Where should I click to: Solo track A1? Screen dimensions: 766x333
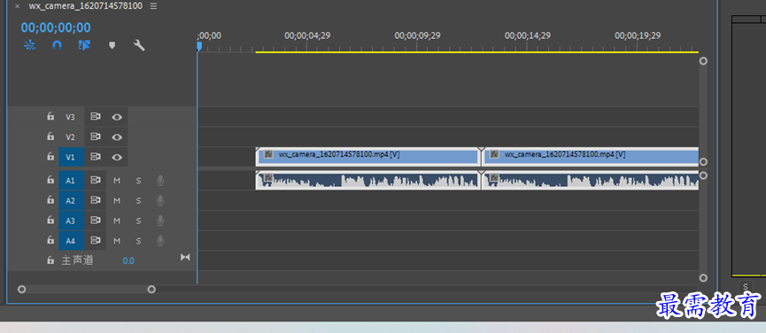(138, 181)
